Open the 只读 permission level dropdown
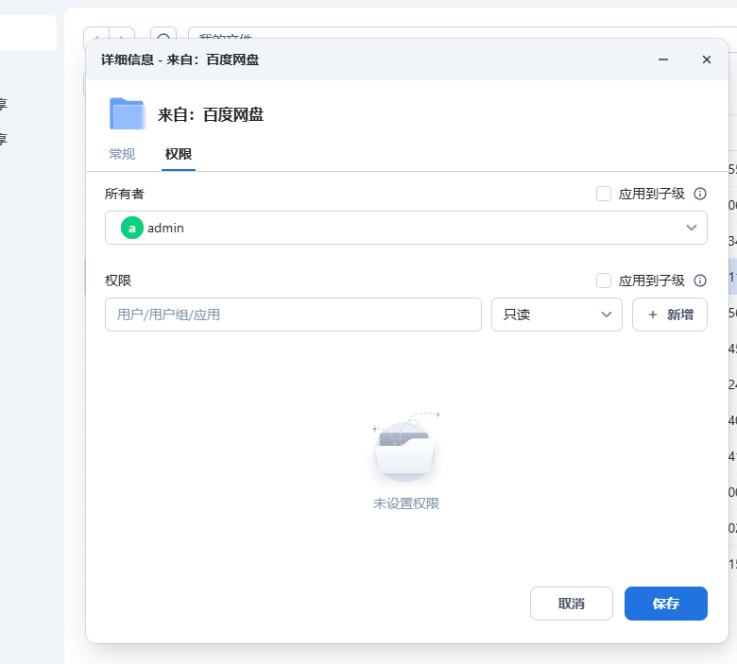Screen dimensions: 737x664 (x=557, y=315)
